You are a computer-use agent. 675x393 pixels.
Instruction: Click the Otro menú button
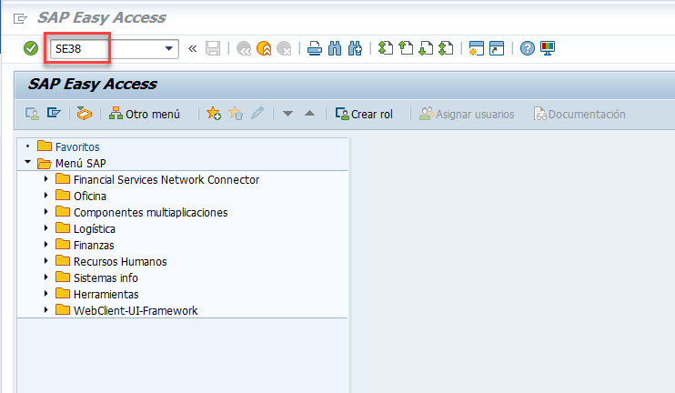tap(145, 114)
